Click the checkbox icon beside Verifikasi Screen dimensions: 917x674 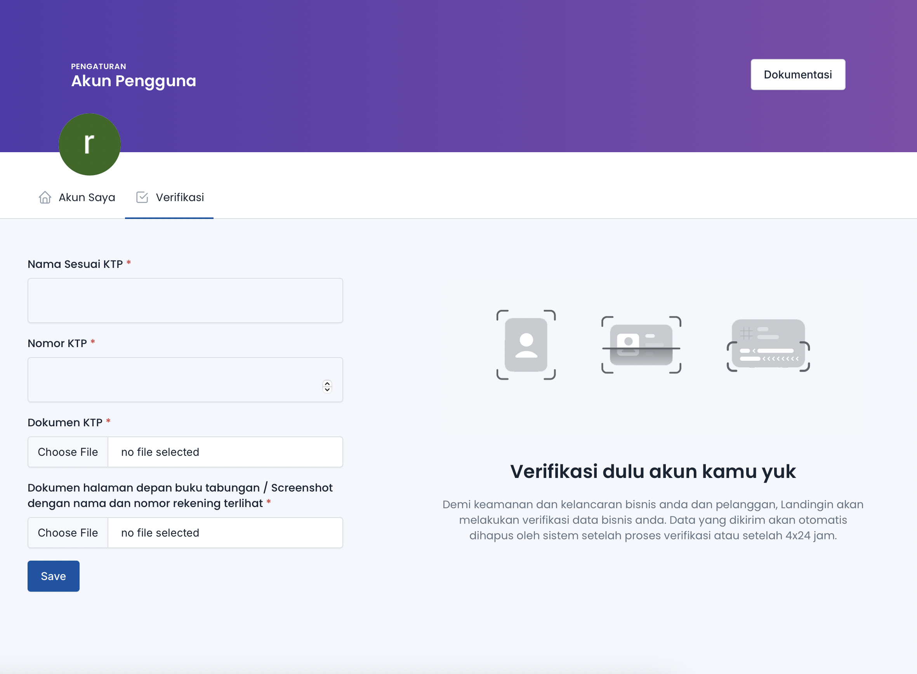pos(142,198)
